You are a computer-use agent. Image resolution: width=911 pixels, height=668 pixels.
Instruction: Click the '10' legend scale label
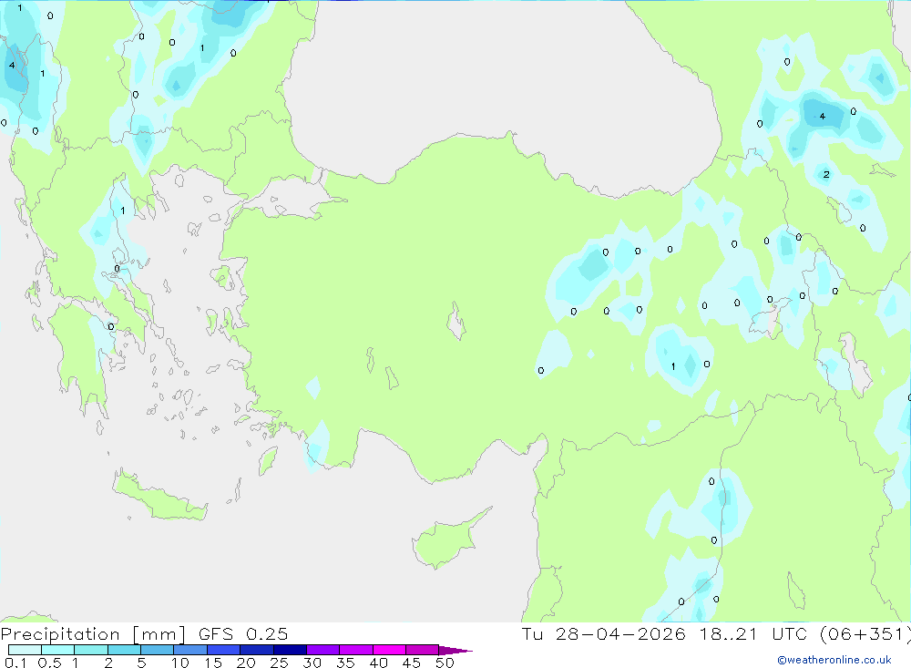pos(180,663)
